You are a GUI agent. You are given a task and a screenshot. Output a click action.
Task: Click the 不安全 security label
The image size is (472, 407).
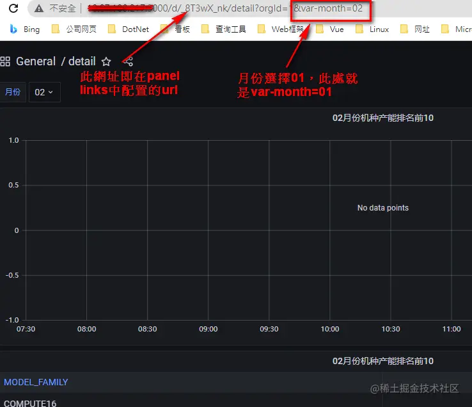[x=63, y=8]
